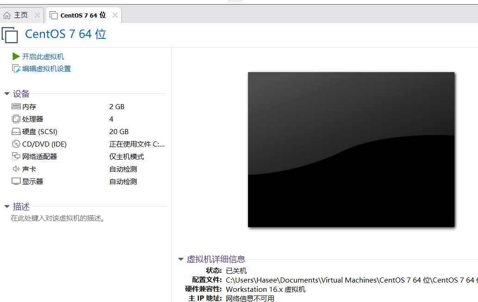Select the 网络适配器 row label

coord(40,157)
